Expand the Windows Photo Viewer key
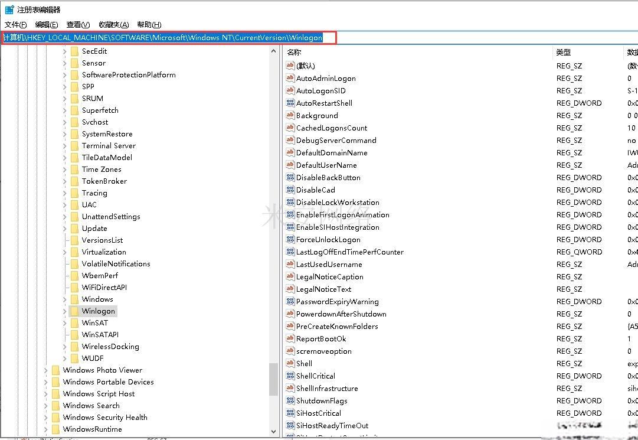The height and width of the screenshot is (440, 638). click(45, 370)
